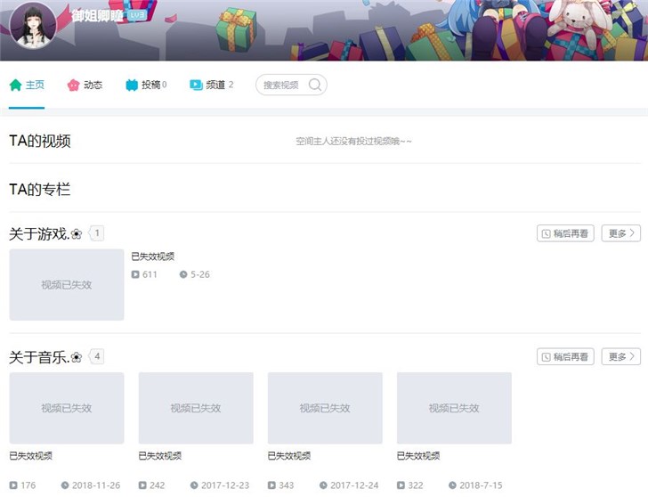Open the expired video thumbnail under 关于游戏

pos(67,284)
